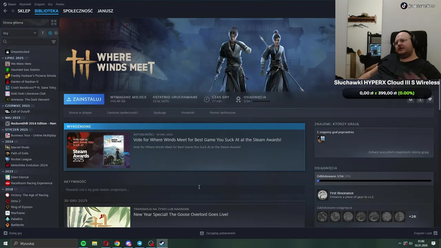Screen dimensions: 441x248
Task: Go back using the left arrow
Action: pyautogui.click(x=5, y=11)
